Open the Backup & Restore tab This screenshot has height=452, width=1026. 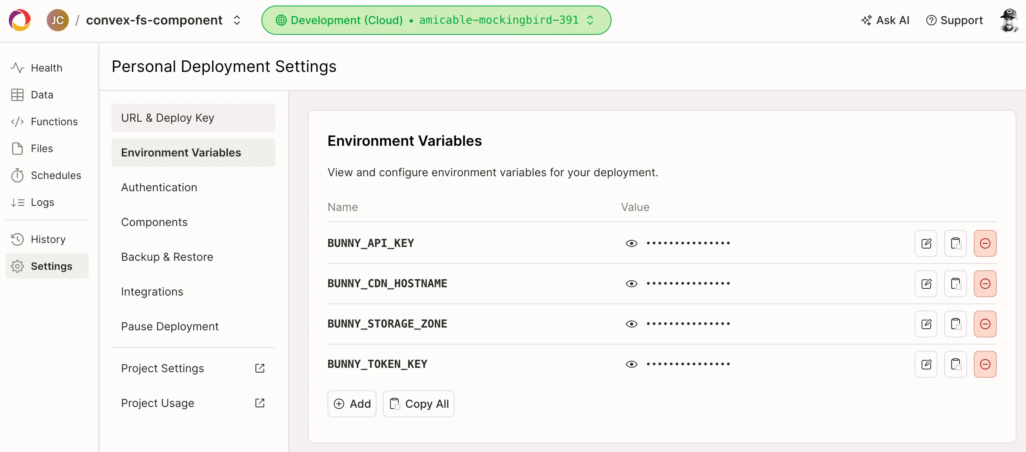(167, 257)
